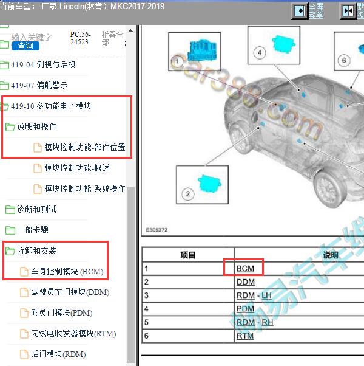
Task: Open 乘员门模块(PDM) document
Action: point(62,312)
